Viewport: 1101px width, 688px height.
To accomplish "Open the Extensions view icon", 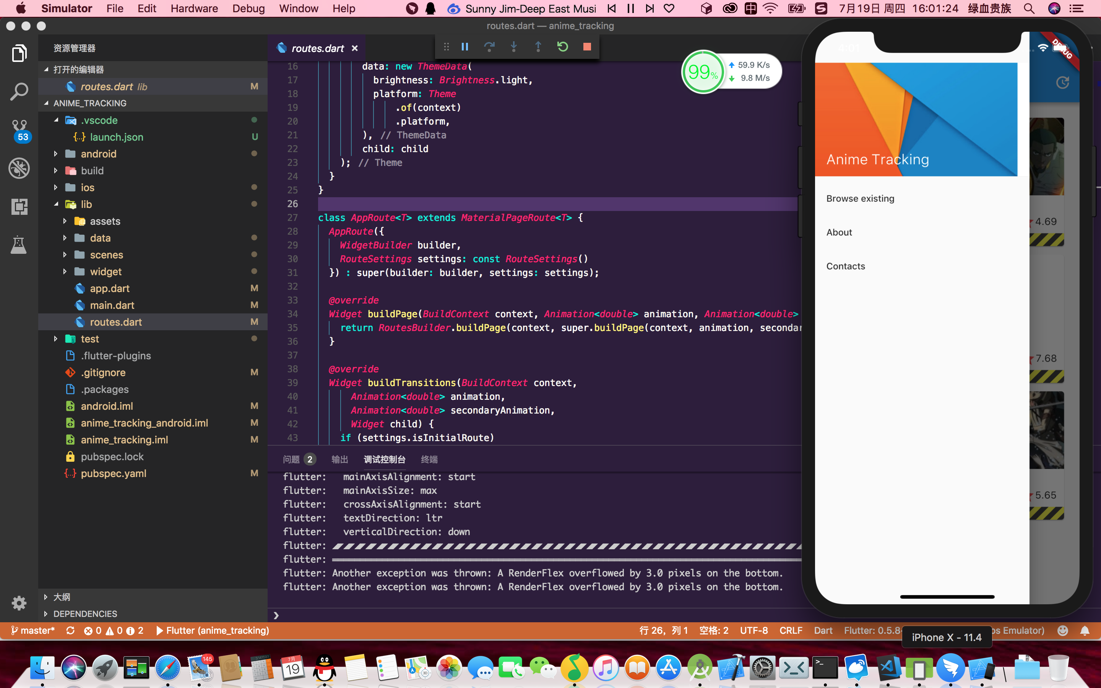I will (x=19, y=206).
